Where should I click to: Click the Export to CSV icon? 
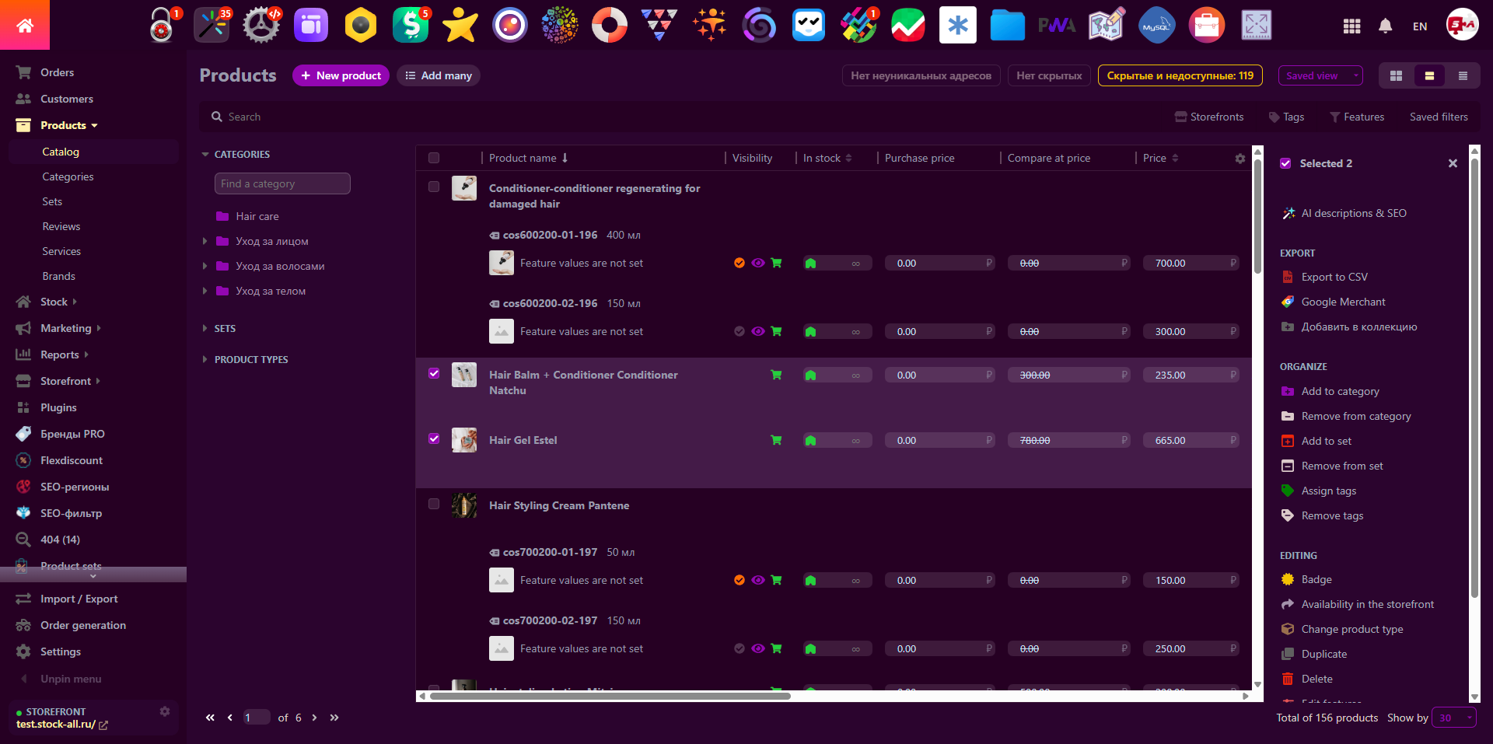[1288, 277]
